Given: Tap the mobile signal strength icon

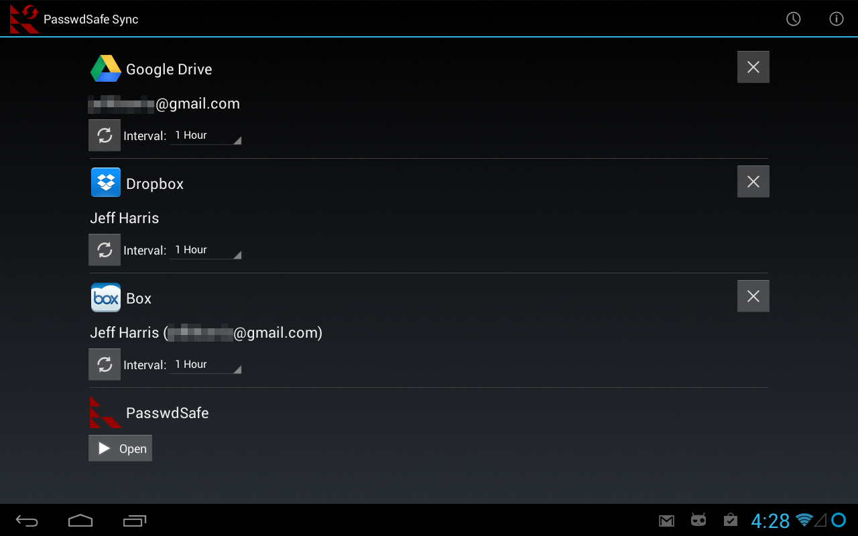Looking at the screenshot, I should click(820, 520).
